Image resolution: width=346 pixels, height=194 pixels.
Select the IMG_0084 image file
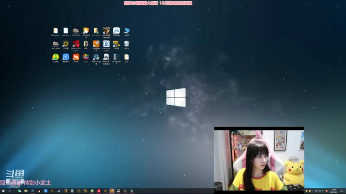pyautogui.click(x=56, y=45)
